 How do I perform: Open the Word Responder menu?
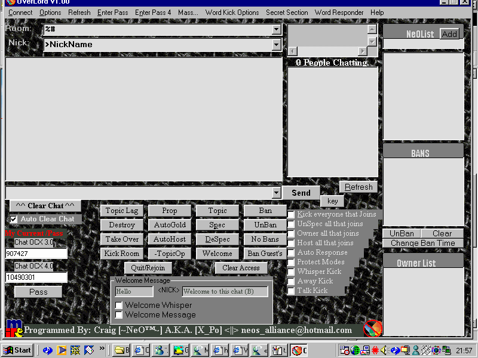(x=339, y=13)
